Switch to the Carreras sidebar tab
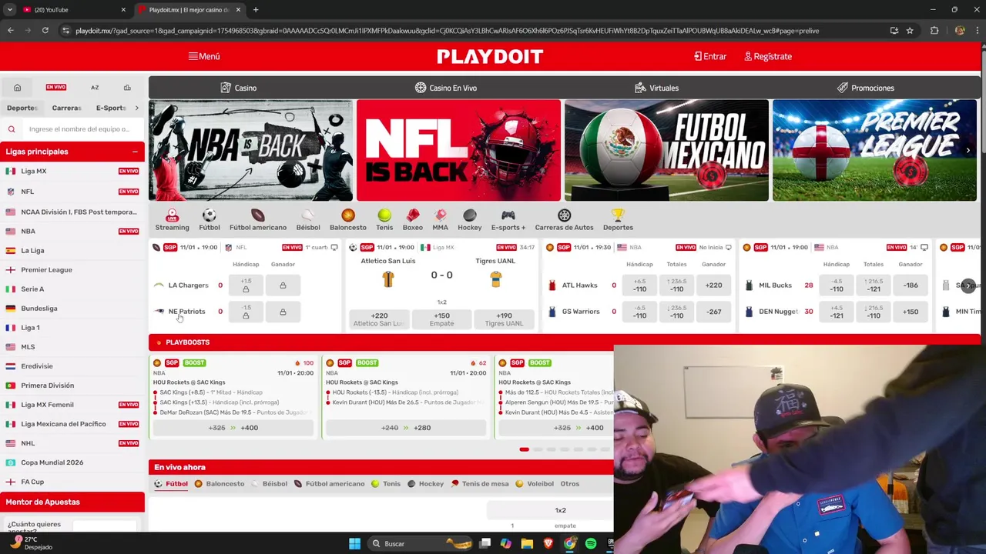 click(66, 108)
